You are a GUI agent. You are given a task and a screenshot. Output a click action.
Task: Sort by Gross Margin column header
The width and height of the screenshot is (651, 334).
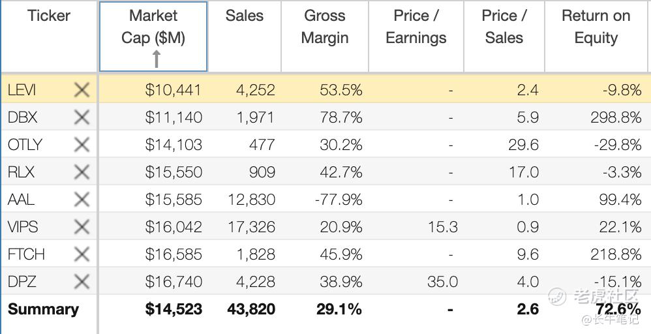325,27
